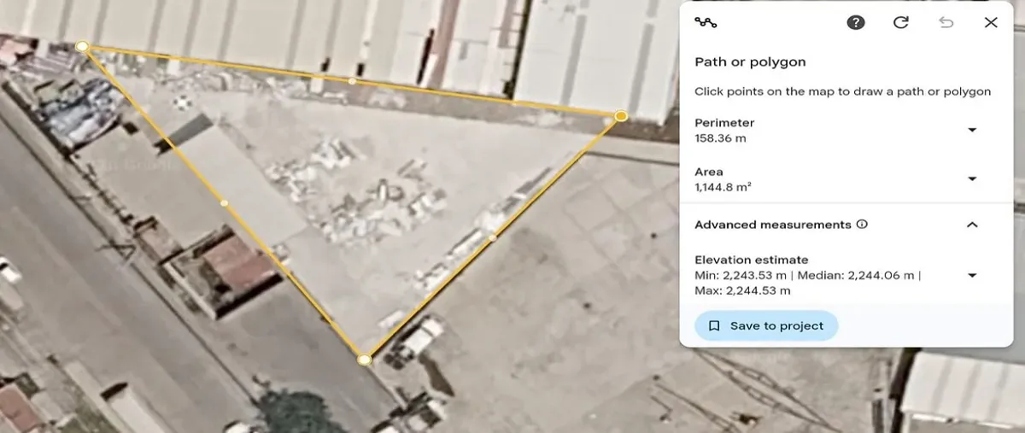
Task: Open the help question mark icon
Action: point(856,23)
